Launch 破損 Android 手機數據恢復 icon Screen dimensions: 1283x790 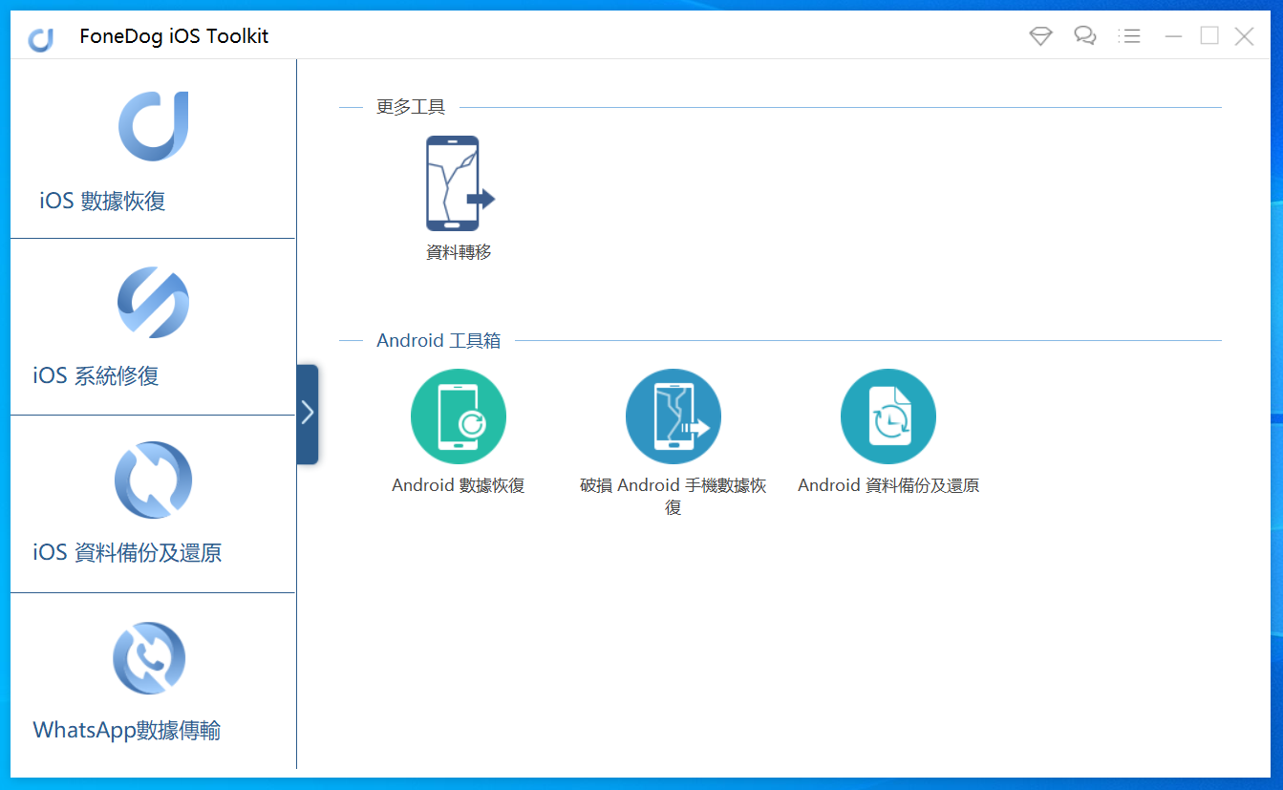point(674,416)
